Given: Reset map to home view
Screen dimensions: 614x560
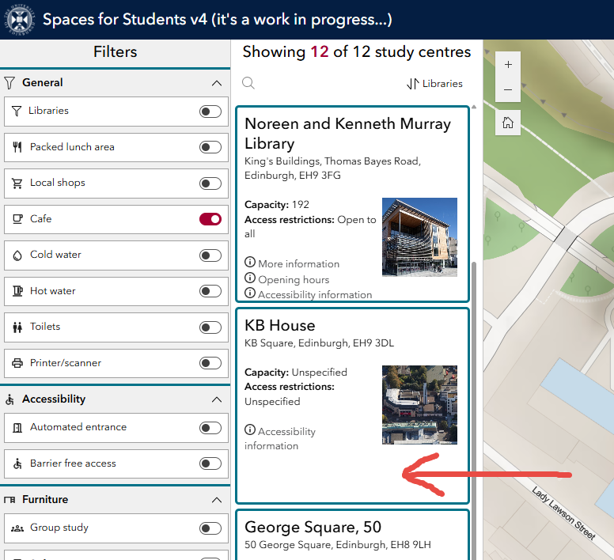Looking at the screenshot, I should (508, 123).
